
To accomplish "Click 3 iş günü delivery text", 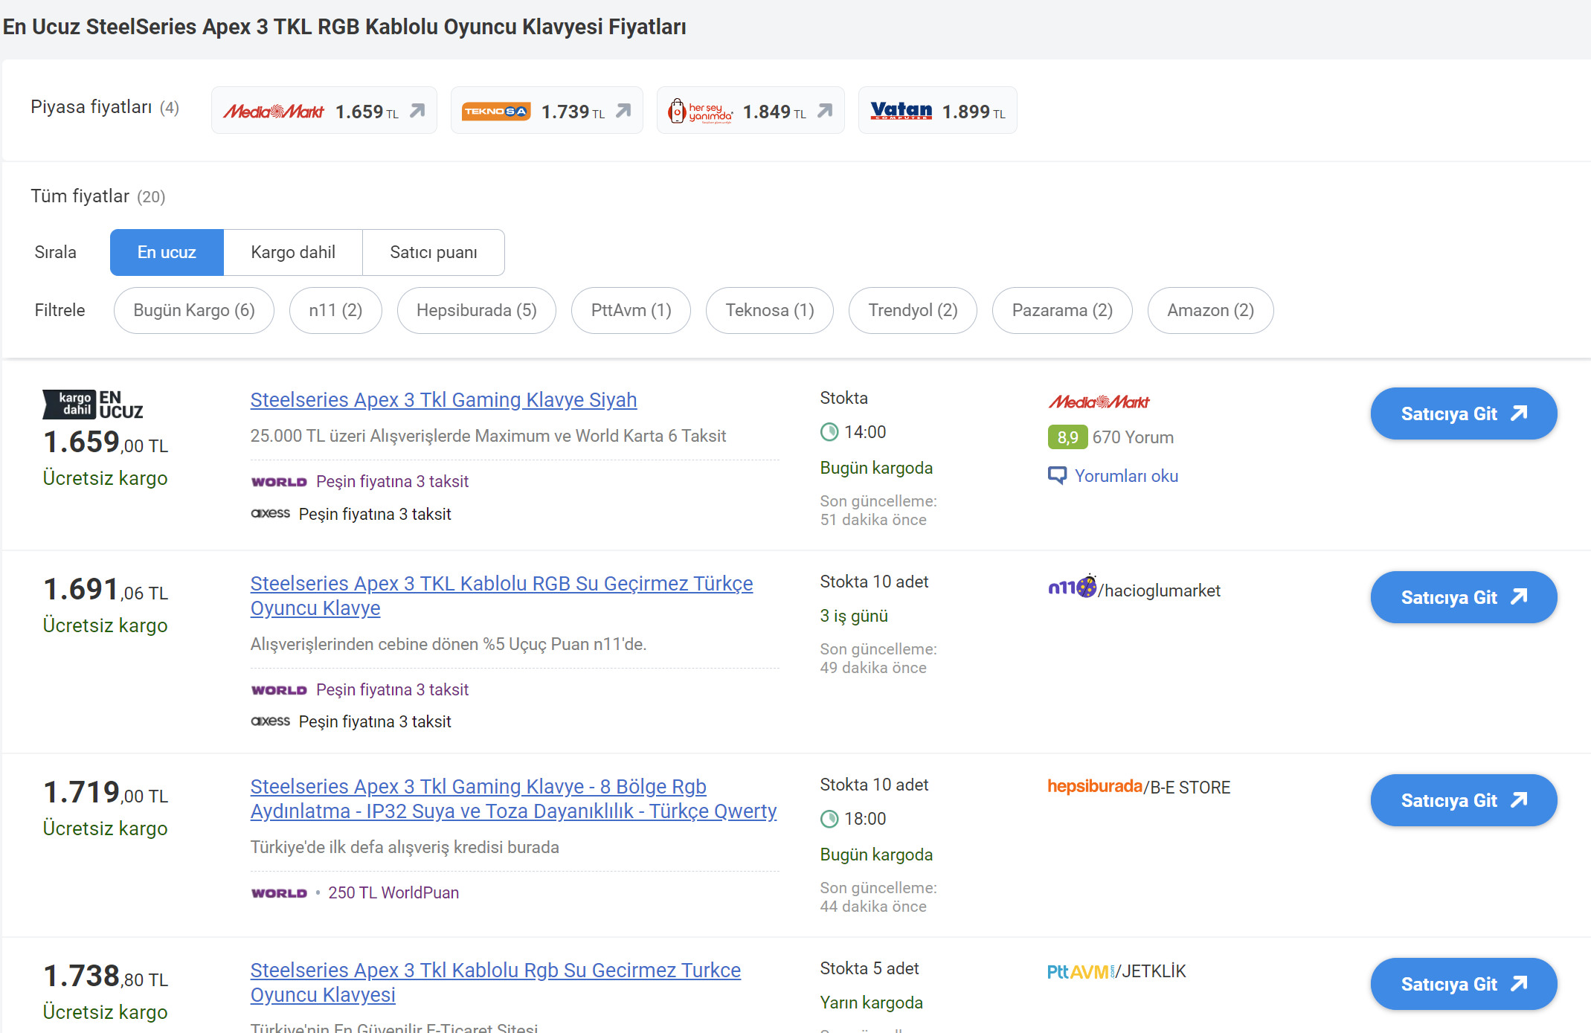I will click(x=854, y=616).
